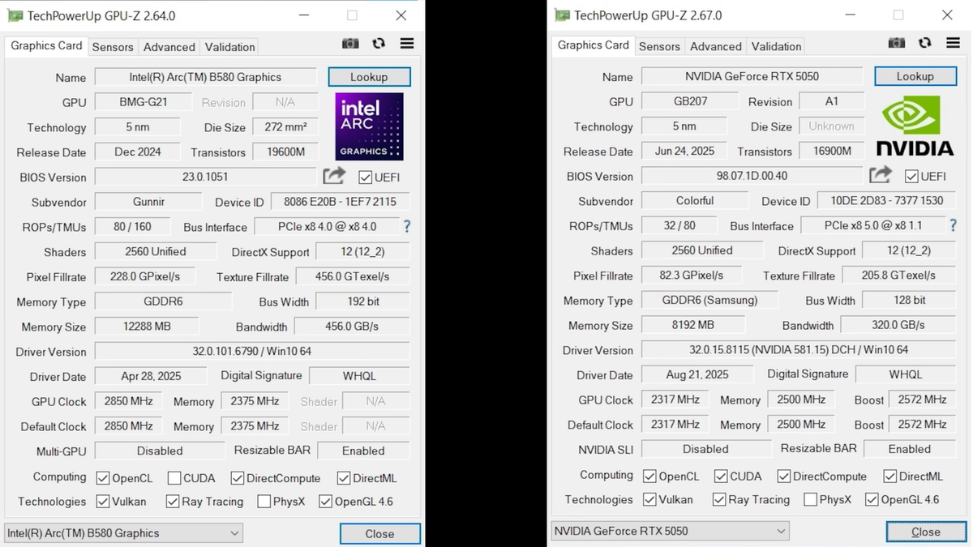Click the Gunnir subvendor value
The image size is (973, 547).
pyautogui.click(x=148, y=202)
